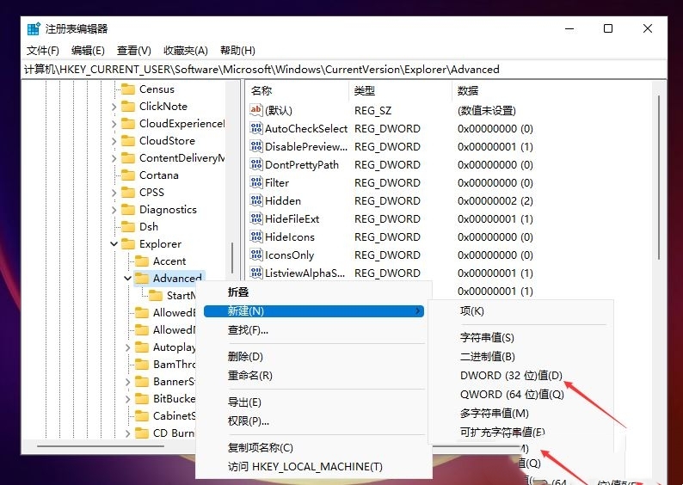Click the BitBucket folder icon
Viewport: 683px width, 485px height.
[x=142, y=398]
